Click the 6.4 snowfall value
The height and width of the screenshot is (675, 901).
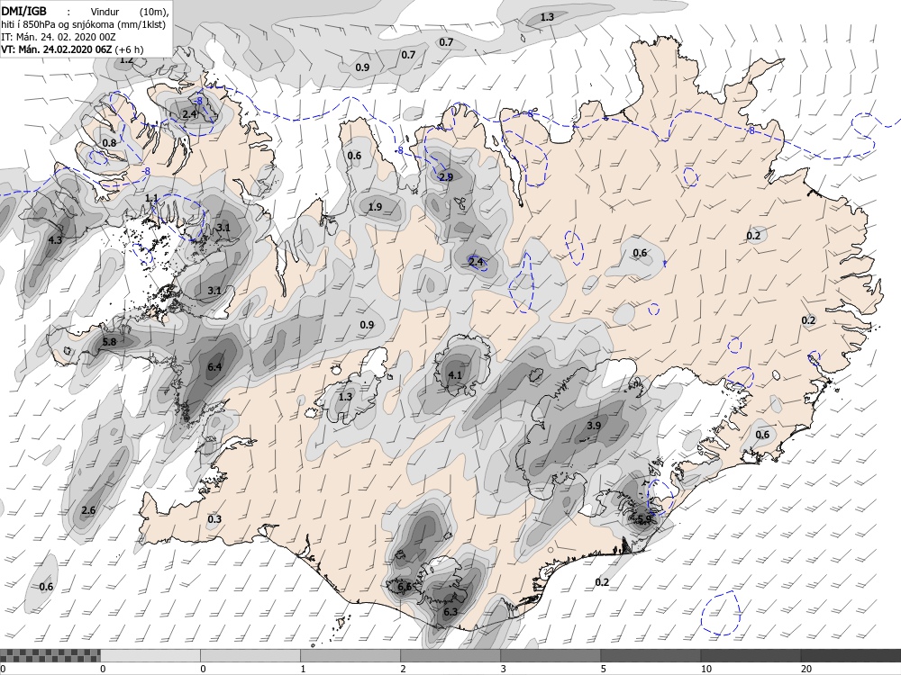[214, 367]
